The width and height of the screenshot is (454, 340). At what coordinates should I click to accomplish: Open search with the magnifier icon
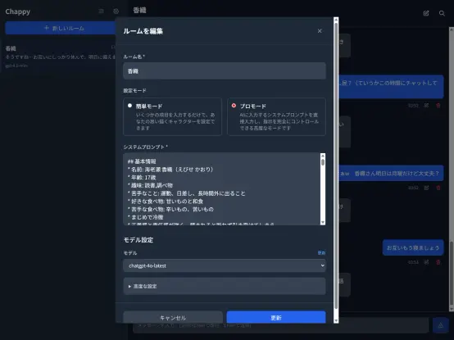[x=442, y=13]
